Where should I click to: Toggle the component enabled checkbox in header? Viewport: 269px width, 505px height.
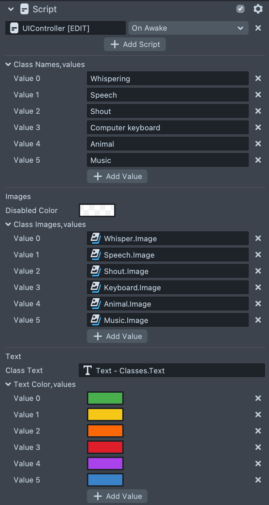click(240, 9)
